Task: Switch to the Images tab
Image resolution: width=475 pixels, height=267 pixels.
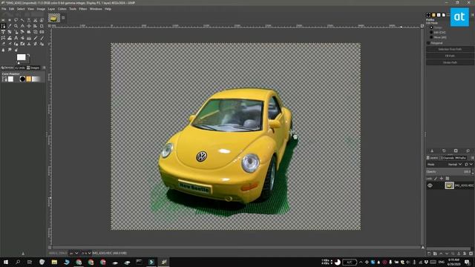Action: [x=33, y=67]
